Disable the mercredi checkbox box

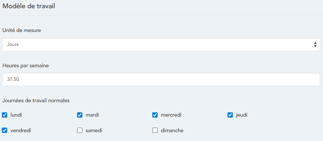155,115
